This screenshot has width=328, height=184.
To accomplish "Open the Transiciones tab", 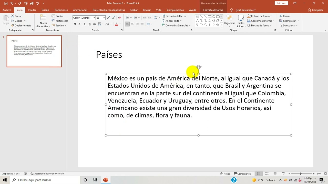I will click(61, 10).
